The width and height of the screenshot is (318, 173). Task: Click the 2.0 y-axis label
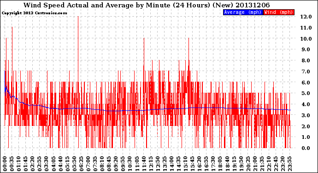(x=306, y=126)
